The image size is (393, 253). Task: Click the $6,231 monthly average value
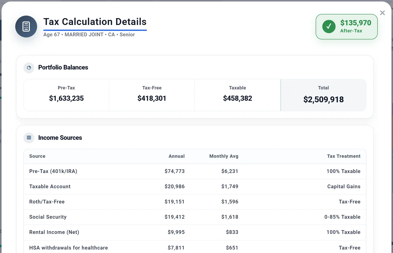coord(230,171)
